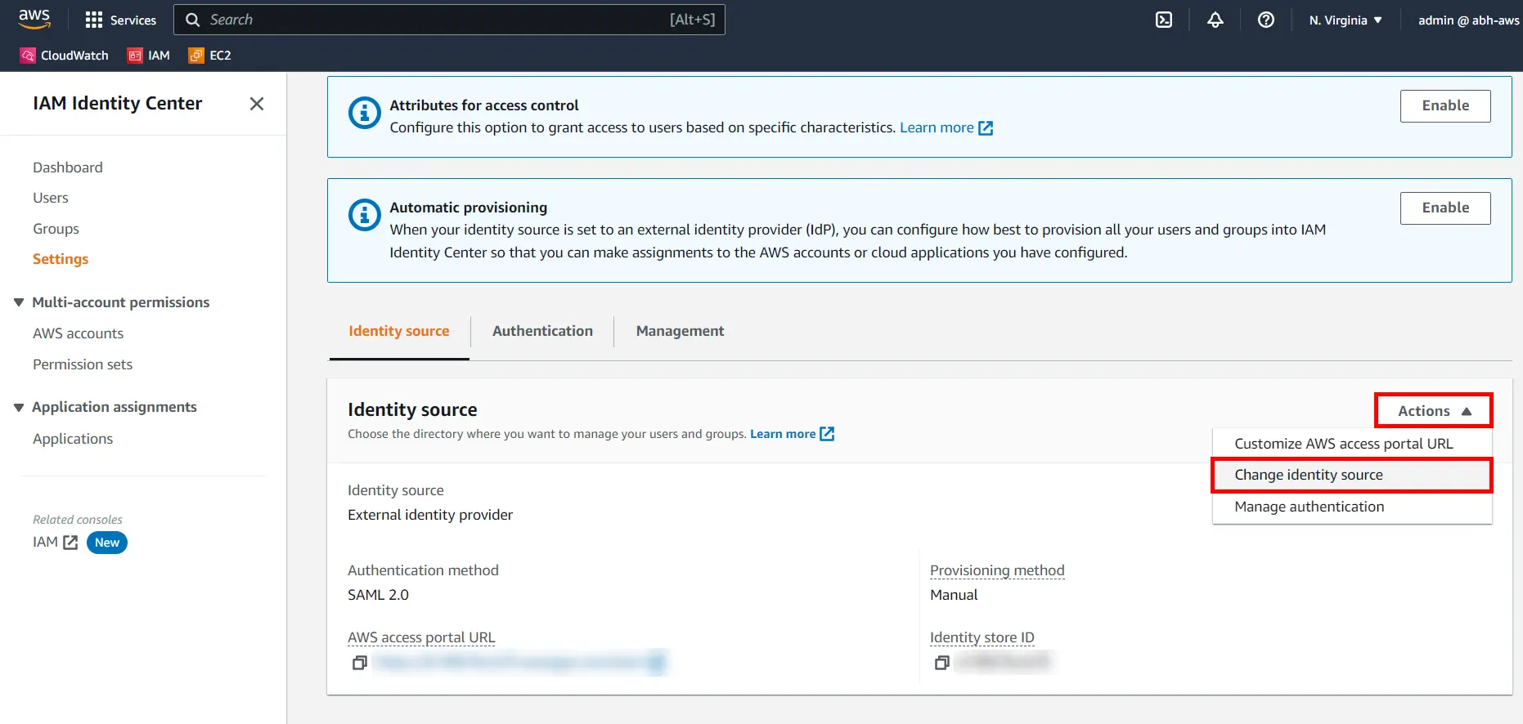Open Permission sets page
The width and height of the screenshot is (1523, 724).
pos(83,364)
